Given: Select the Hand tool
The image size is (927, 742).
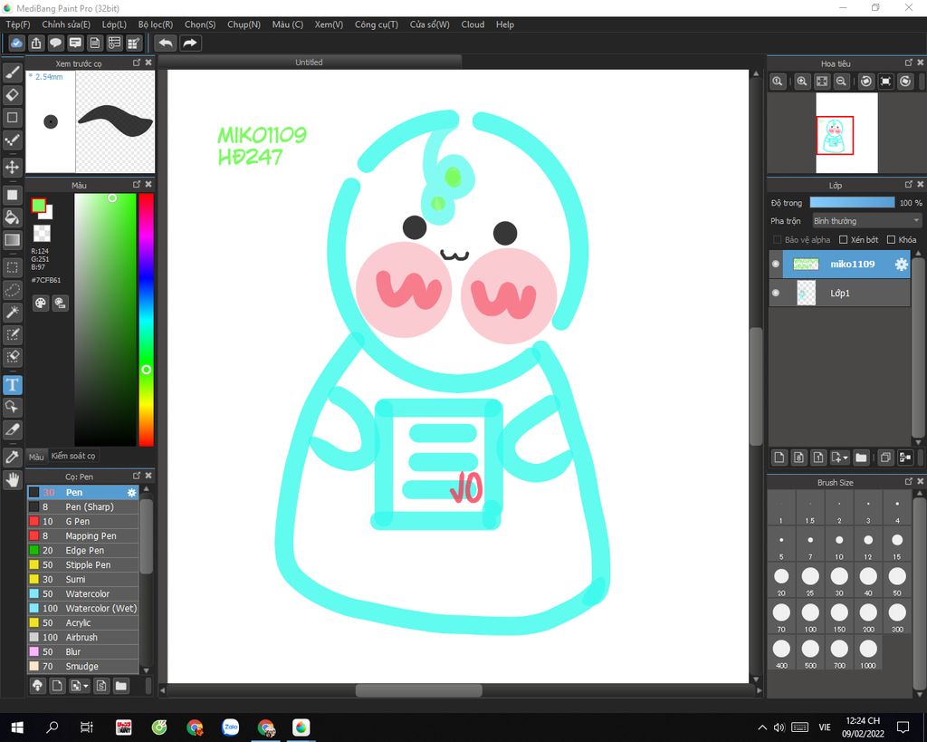Looking at the screenshot, I should pyautogui.click(x=13, y=479).
